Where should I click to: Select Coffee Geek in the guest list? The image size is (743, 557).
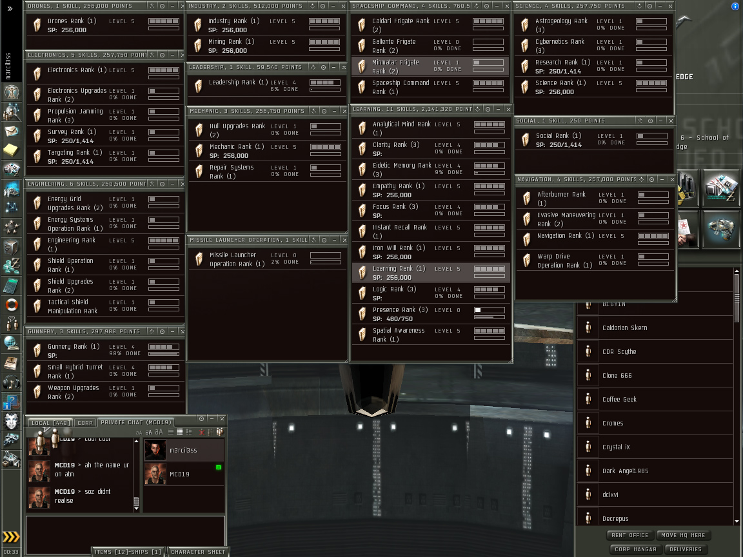[655, 399]
